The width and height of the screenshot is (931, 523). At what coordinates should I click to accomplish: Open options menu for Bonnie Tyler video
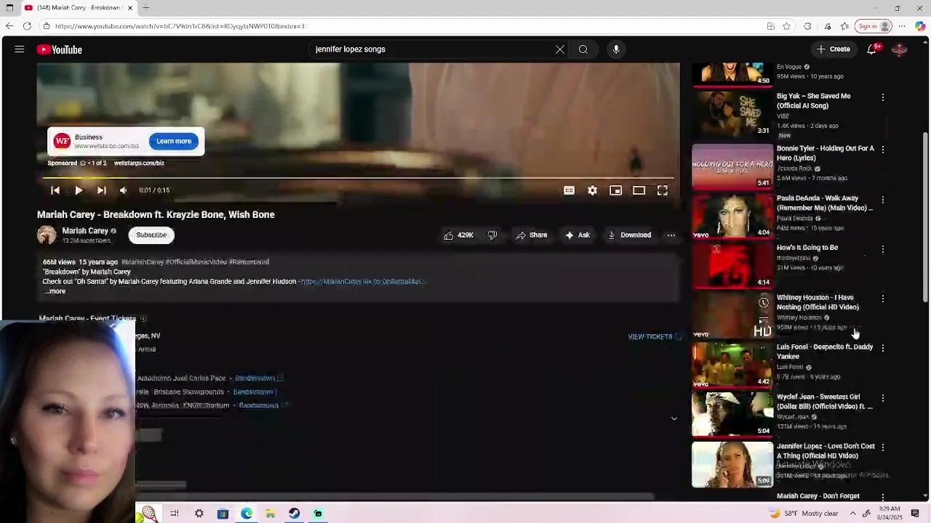click(883, 150)
